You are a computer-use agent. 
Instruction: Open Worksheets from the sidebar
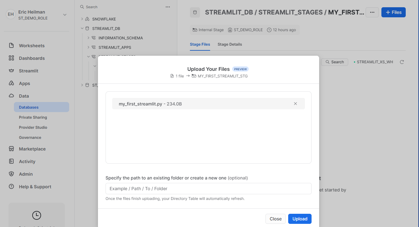pyautogui.click(x=32, y=46)
